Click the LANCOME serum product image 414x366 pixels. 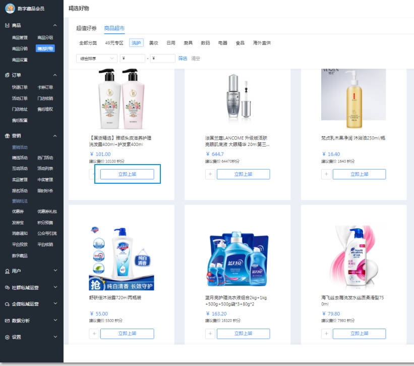point(239,99)
